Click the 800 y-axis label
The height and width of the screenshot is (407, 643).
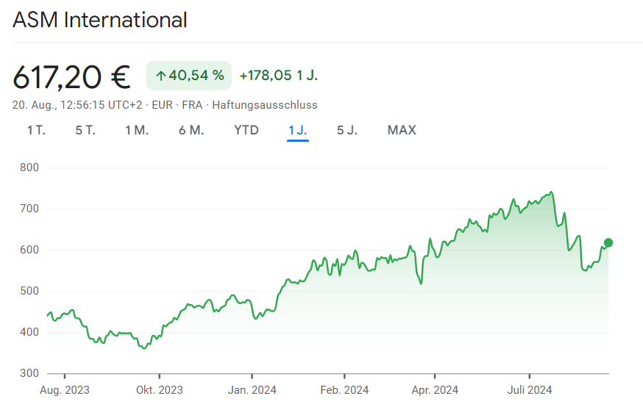coord(29,168)
